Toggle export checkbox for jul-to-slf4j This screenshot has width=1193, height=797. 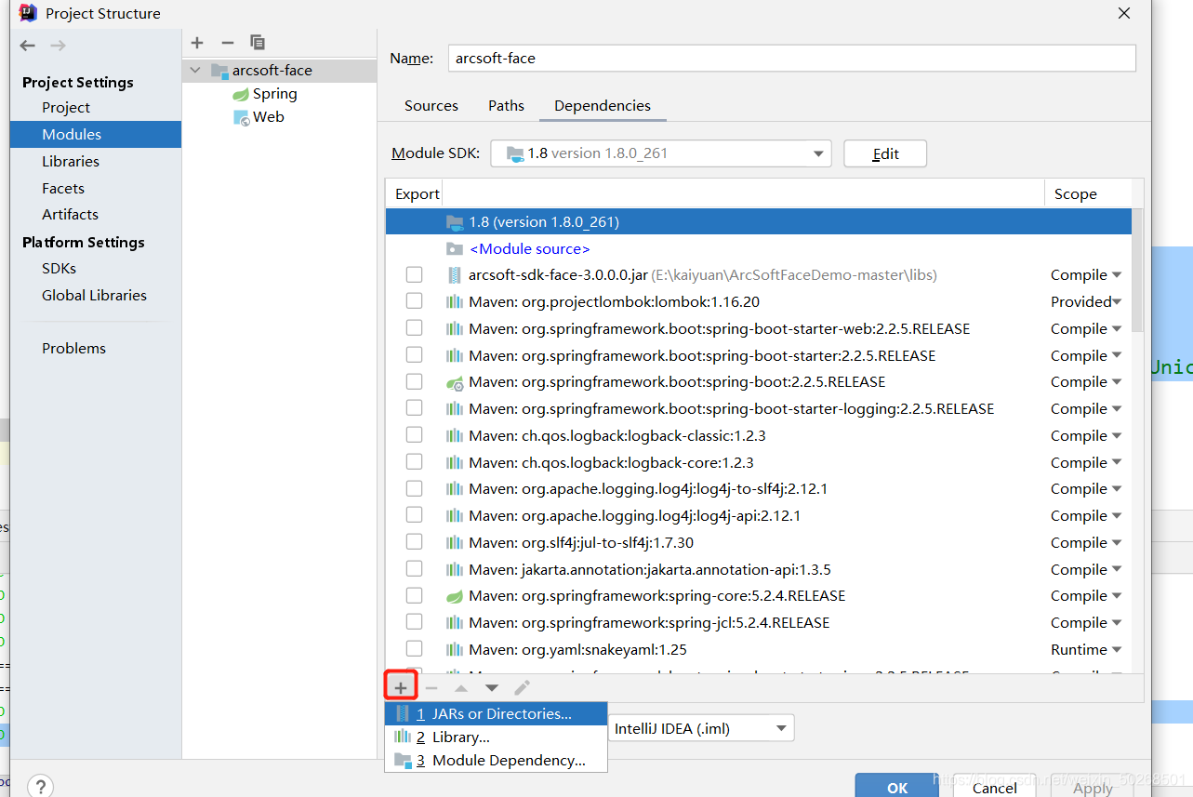414,543
